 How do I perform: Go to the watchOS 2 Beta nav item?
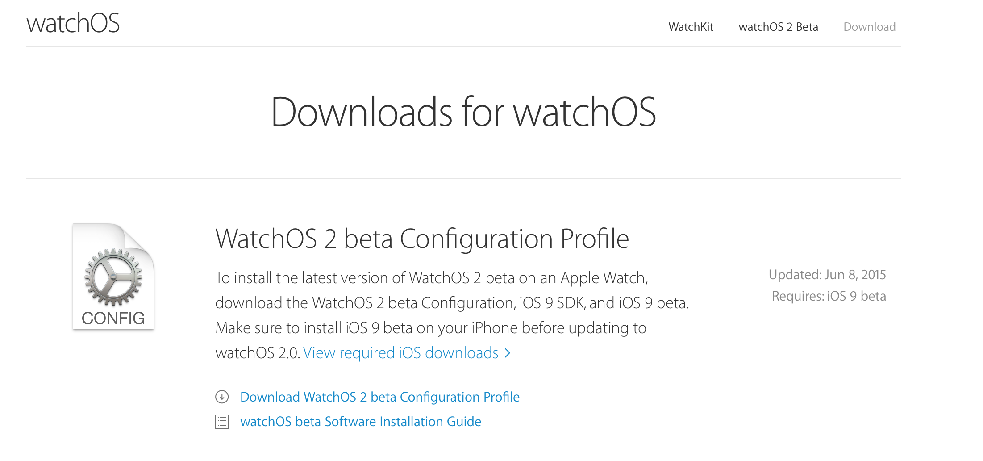pyautogui.click(x=778, y=27)
